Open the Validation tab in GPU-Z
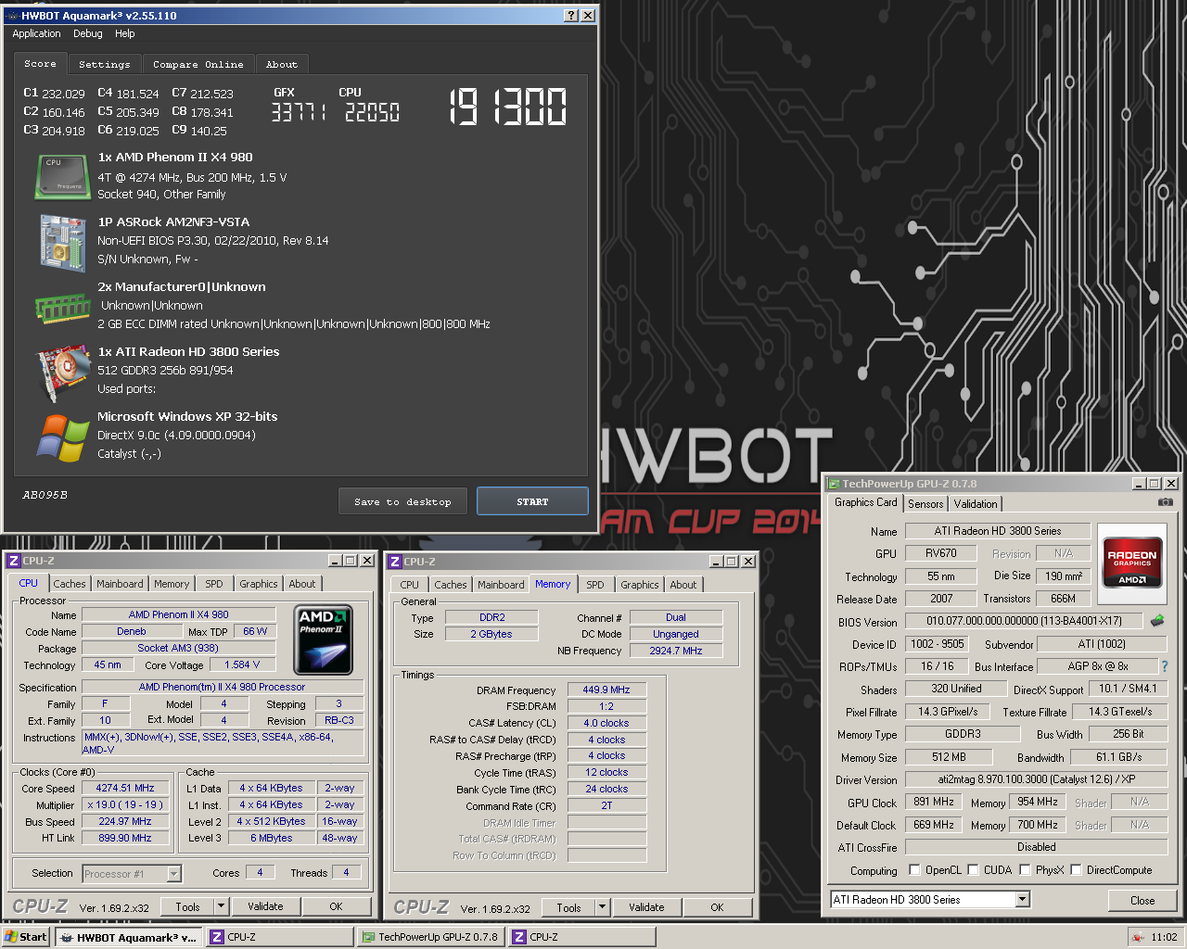1187x949 pixels. [x=976, y=504]
